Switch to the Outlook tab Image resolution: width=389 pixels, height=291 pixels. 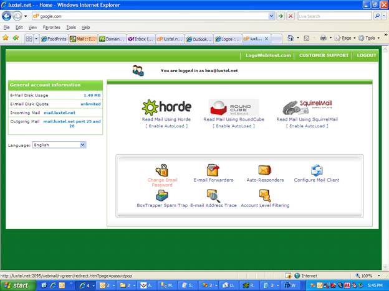(x=199, y=39)
